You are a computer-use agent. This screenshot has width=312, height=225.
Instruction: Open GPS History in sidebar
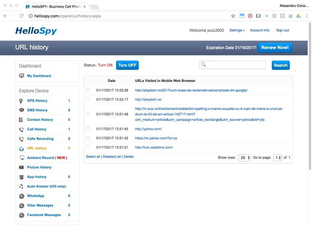37,100
